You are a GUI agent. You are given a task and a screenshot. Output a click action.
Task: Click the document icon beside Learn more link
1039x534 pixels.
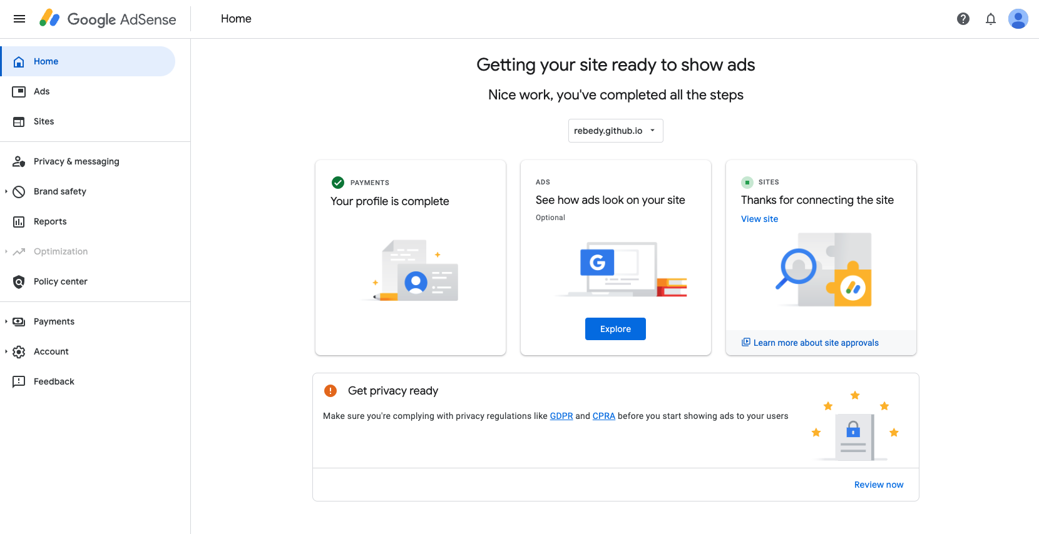(x=745, y=342)
